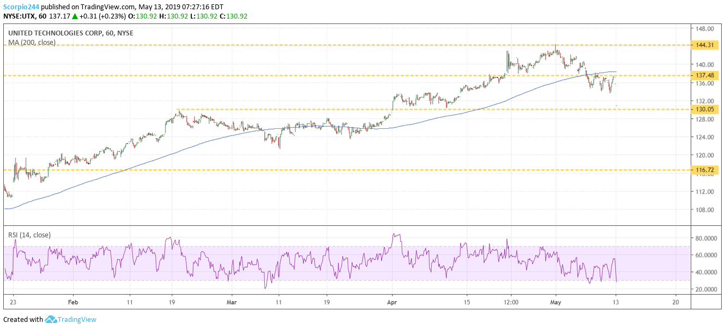
Task: Click the "May" date label on the time axis
Action: (x=555, y=302)
